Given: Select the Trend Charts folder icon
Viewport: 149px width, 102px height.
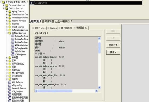Looking at the screenshot, I should click(10, 27).
